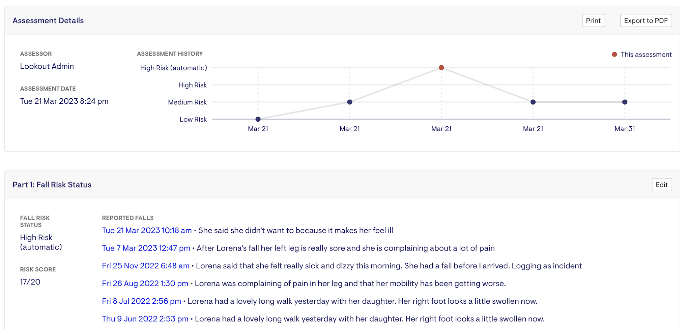Viewport: 690px width, 330px height.
Task: Click the Assessment Details heading
Action: click(48, 21)
